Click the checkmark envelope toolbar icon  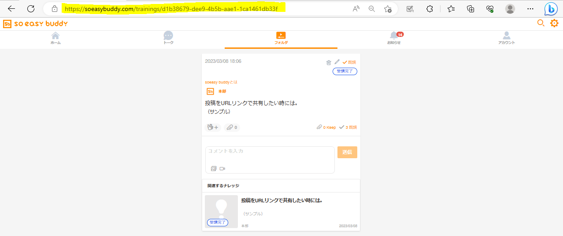click(x=410, y=9)
